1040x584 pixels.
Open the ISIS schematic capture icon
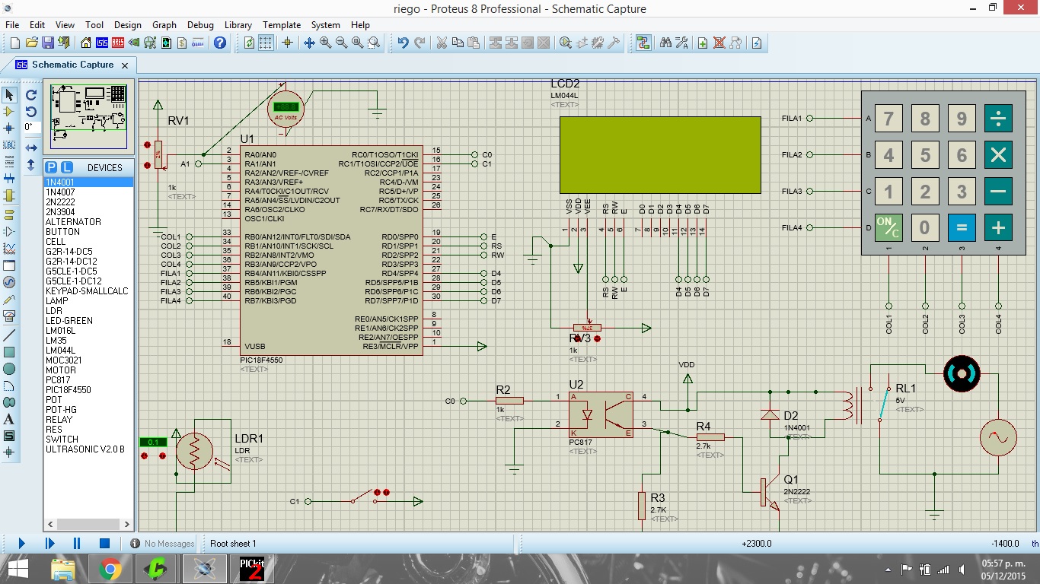tap(102, 43)
